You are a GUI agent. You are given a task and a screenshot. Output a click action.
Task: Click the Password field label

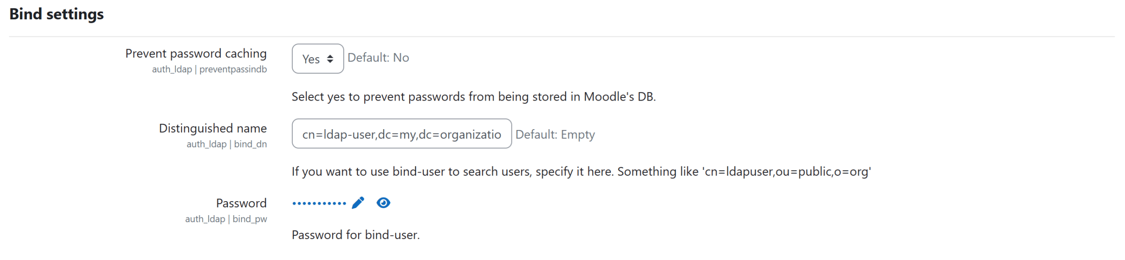(241, 203)
